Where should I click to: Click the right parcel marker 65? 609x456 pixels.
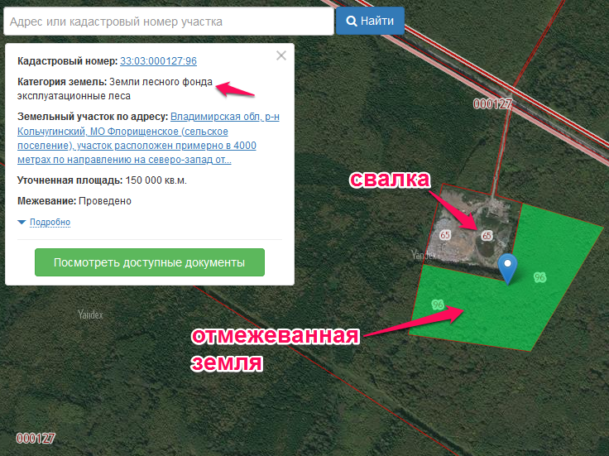(487, 235)
